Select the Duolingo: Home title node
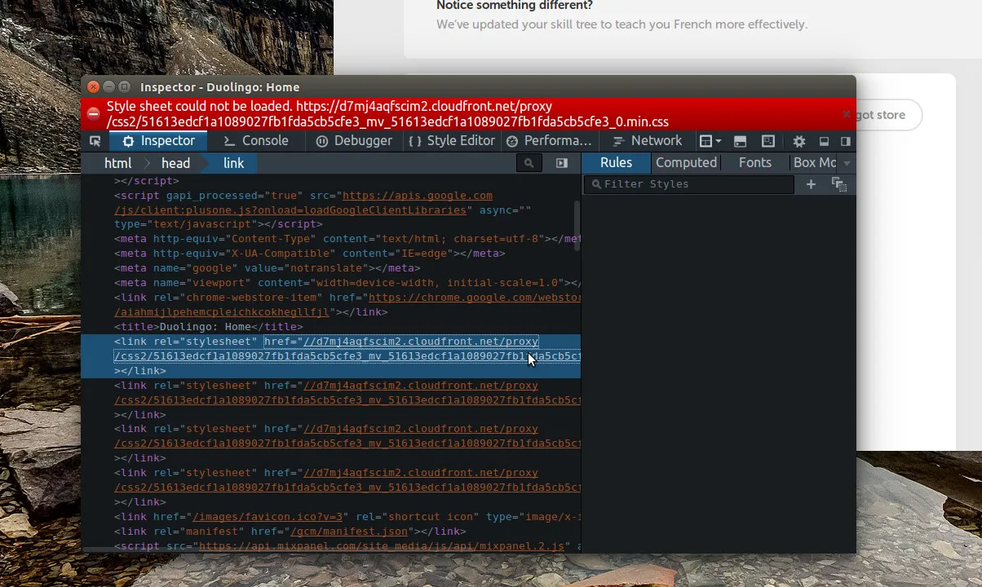Viewport: 982px width, 587px height. coord(209,327)
